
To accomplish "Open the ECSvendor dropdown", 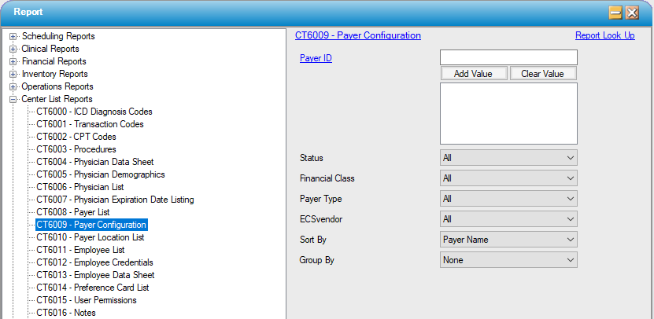I will tap(508, 219).
